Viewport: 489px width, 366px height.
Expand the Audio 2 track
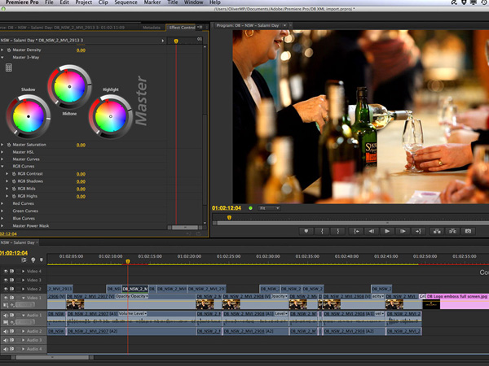[x=23, y=331]
